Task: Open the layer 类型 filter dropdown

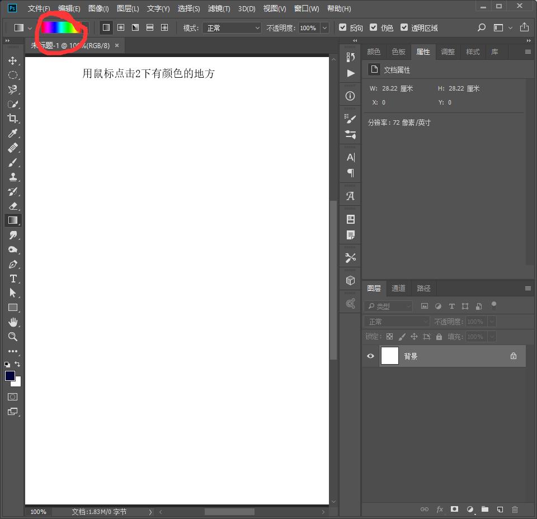Action: (388, 306)
